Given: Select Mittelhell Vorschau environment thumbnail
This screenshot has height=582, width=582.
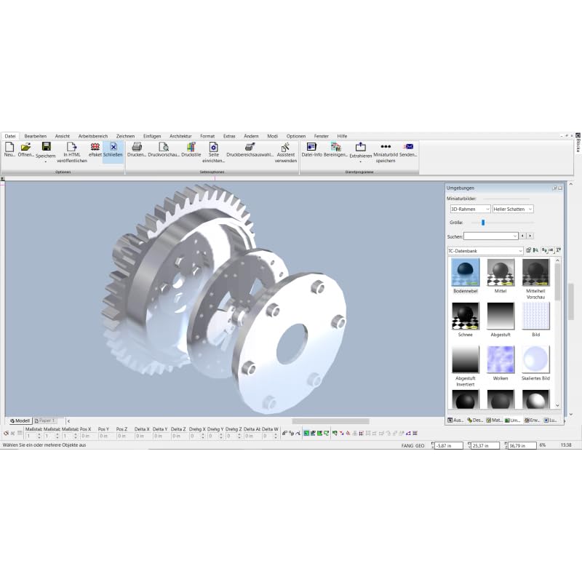Looking at the screenshot, I should [x=535, y=272].
